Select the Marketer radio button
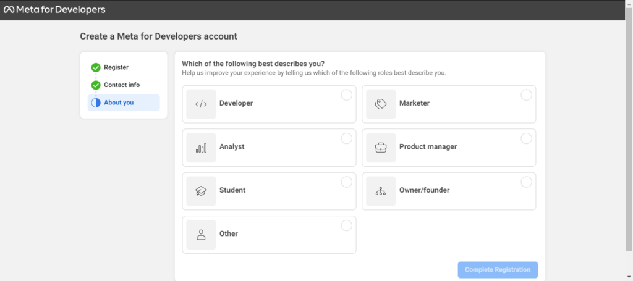 pyautogui.click(x=526, y=94)
